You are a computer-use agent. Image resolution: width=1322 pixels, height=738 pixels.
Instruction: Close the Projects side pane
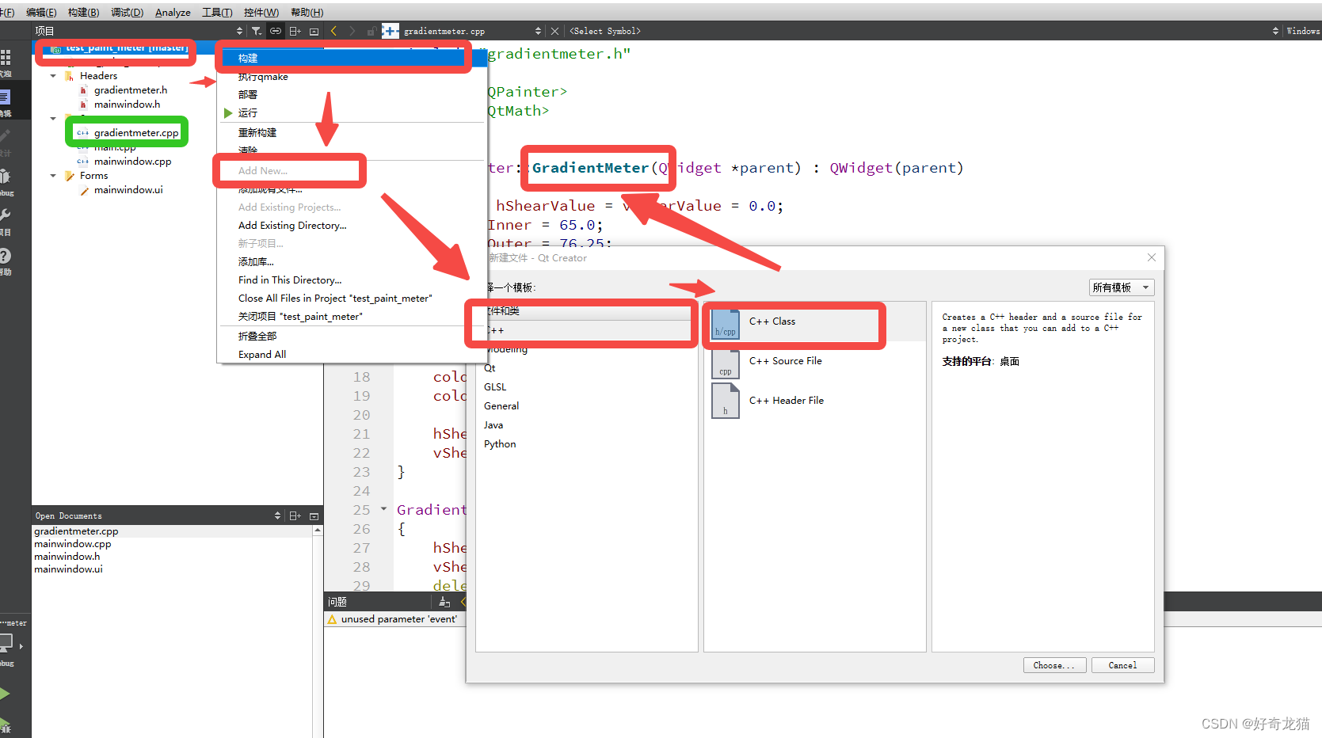314,31
